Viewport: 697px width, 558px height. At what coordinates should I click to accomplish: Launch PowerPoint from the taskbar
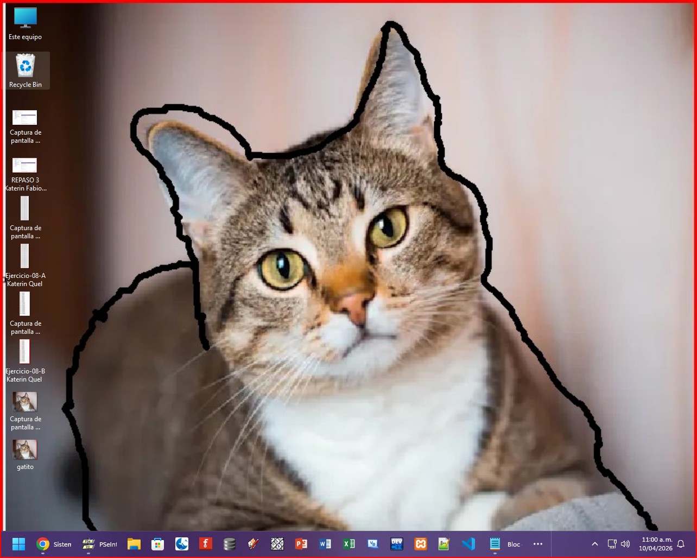pyautogui.click(x=301, y=544)
